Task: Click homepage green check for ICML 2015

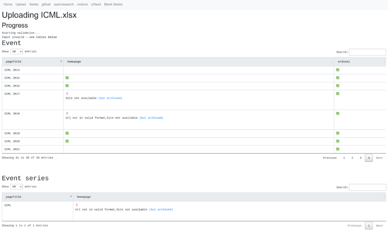Action: tap(67, 78)
